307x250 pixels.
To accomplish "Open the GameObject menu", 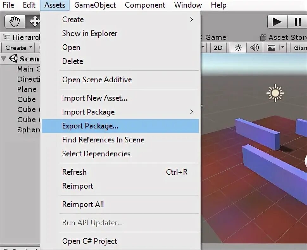I will pos(95,5).
